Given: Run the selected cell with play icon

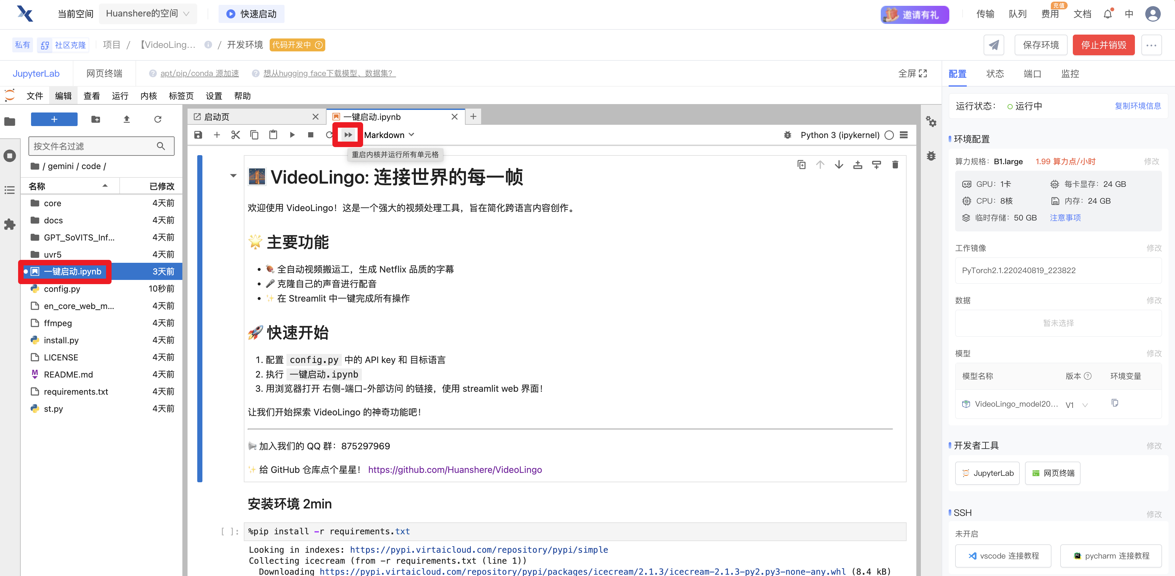Looking at the screenshot, I should click(x=292, y=135).
